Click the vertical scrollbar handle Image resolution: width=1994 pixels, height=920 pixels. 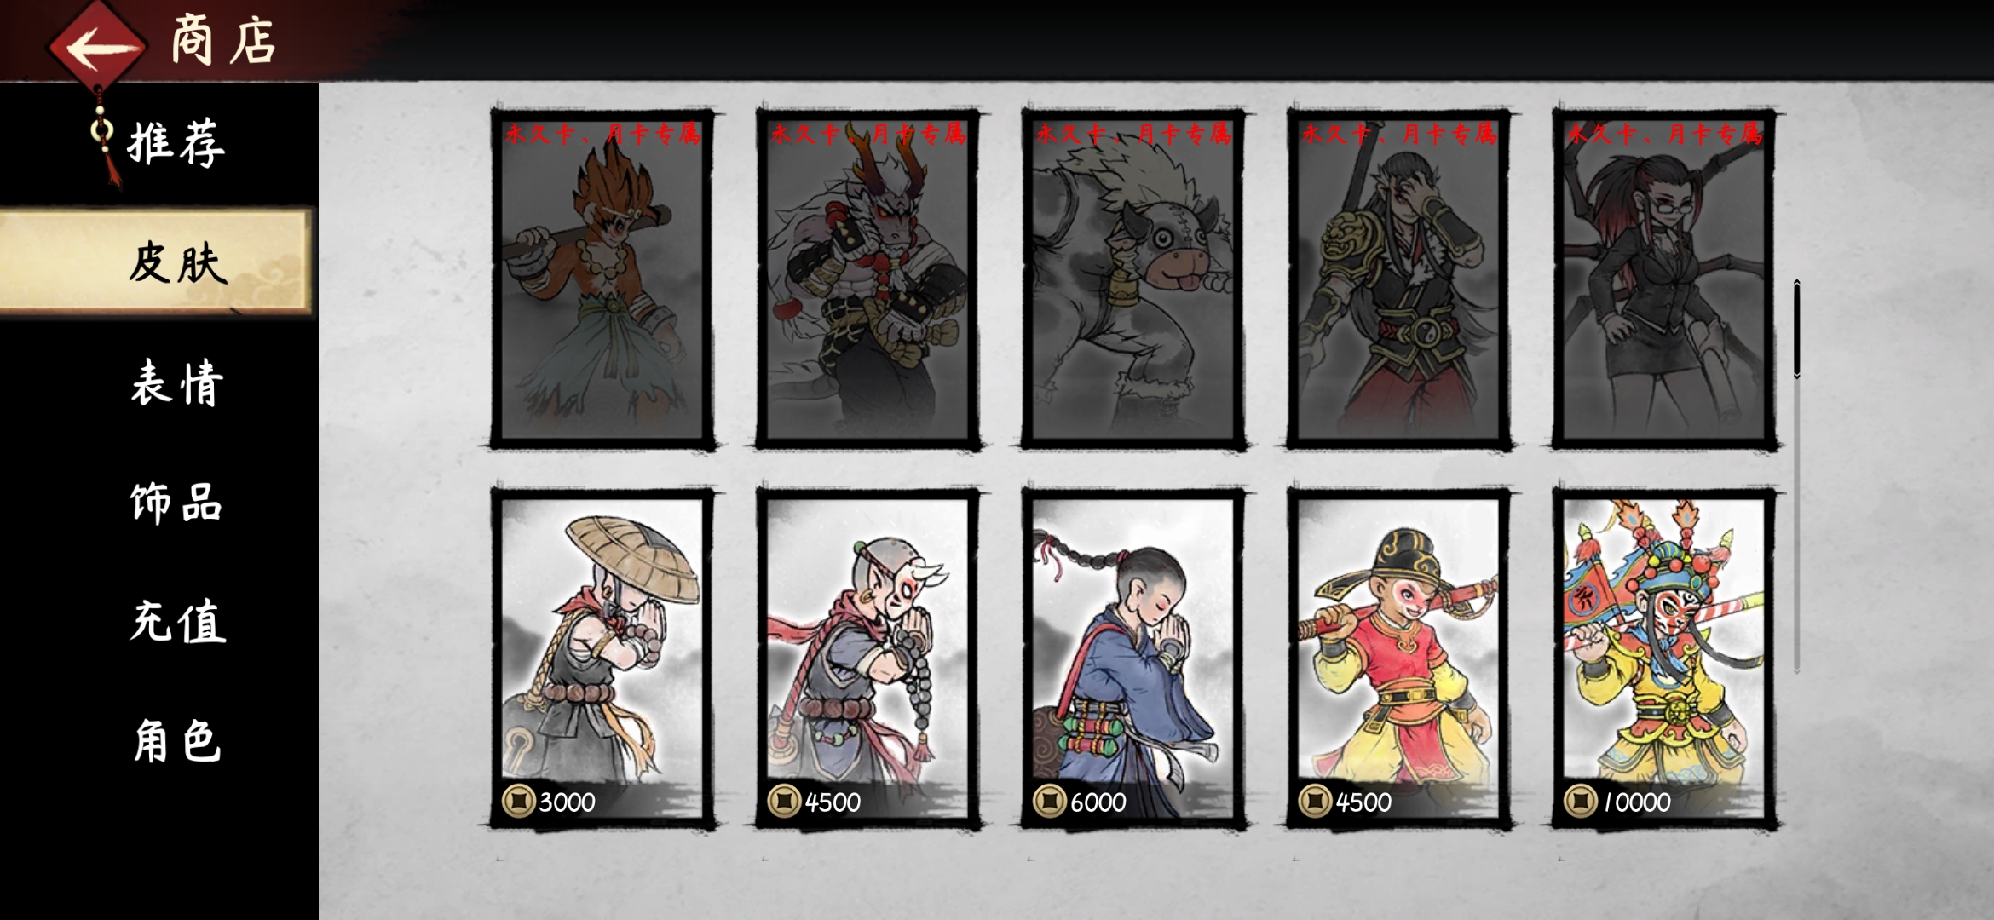[x=1796, y=329]
